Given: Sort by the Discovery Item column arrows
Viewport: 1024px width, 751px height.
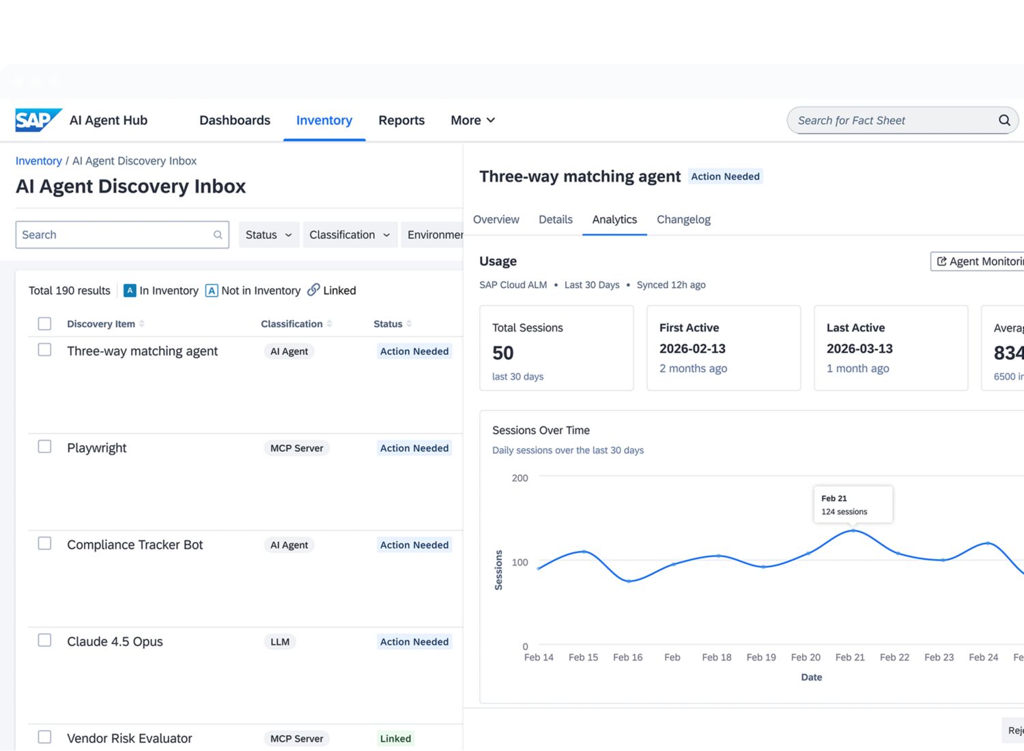Looking at the screenshot, I should pos(142,324).
